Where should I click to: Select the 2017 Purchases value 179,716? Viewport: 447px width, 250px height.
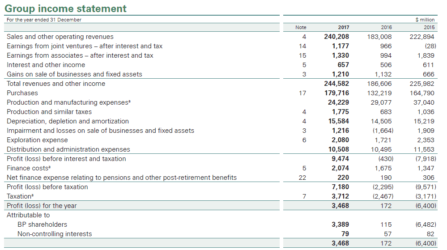(x=336, y=93)
